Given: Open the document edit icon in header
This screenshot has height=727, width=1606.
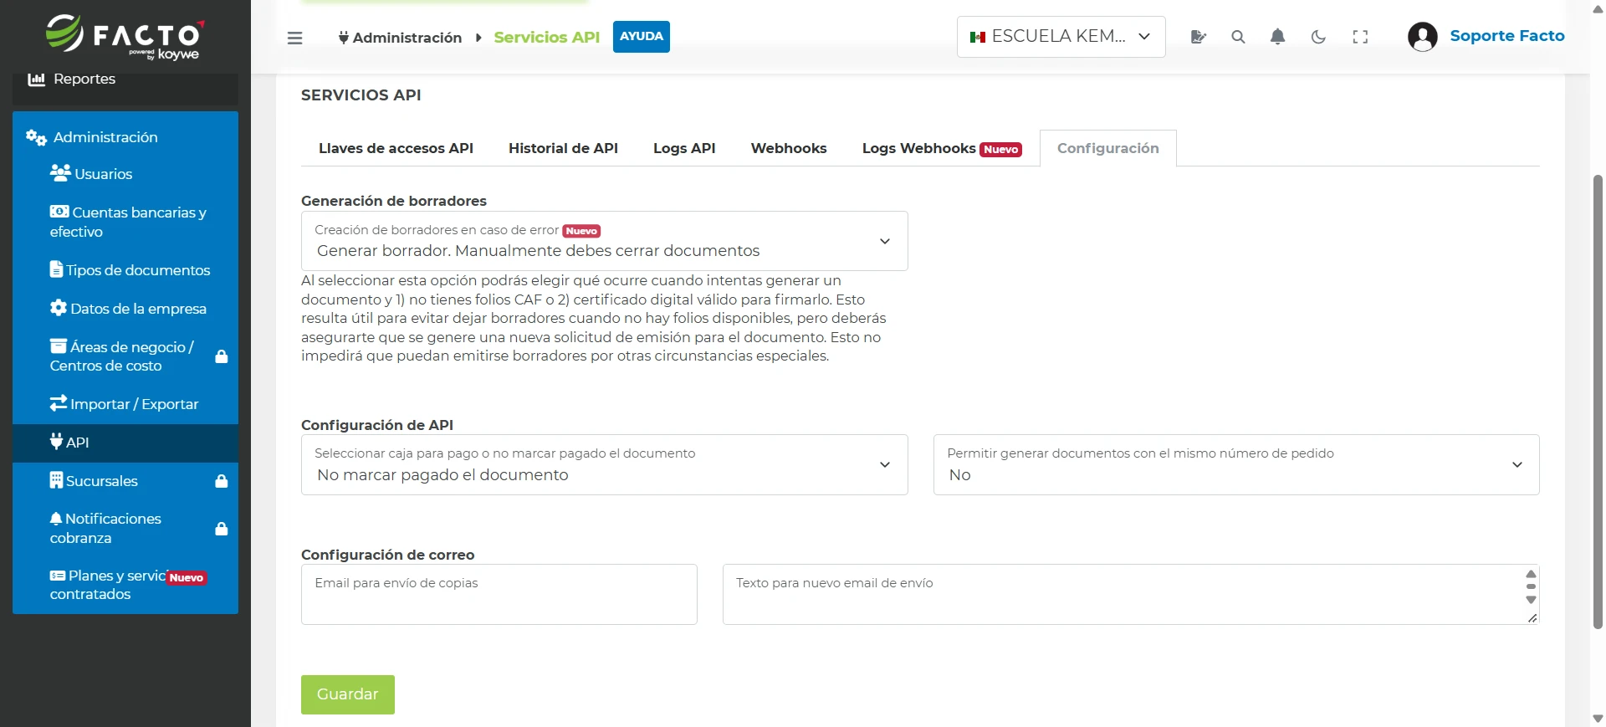Looking at the screenshot, I should [x=1198, y=37].
